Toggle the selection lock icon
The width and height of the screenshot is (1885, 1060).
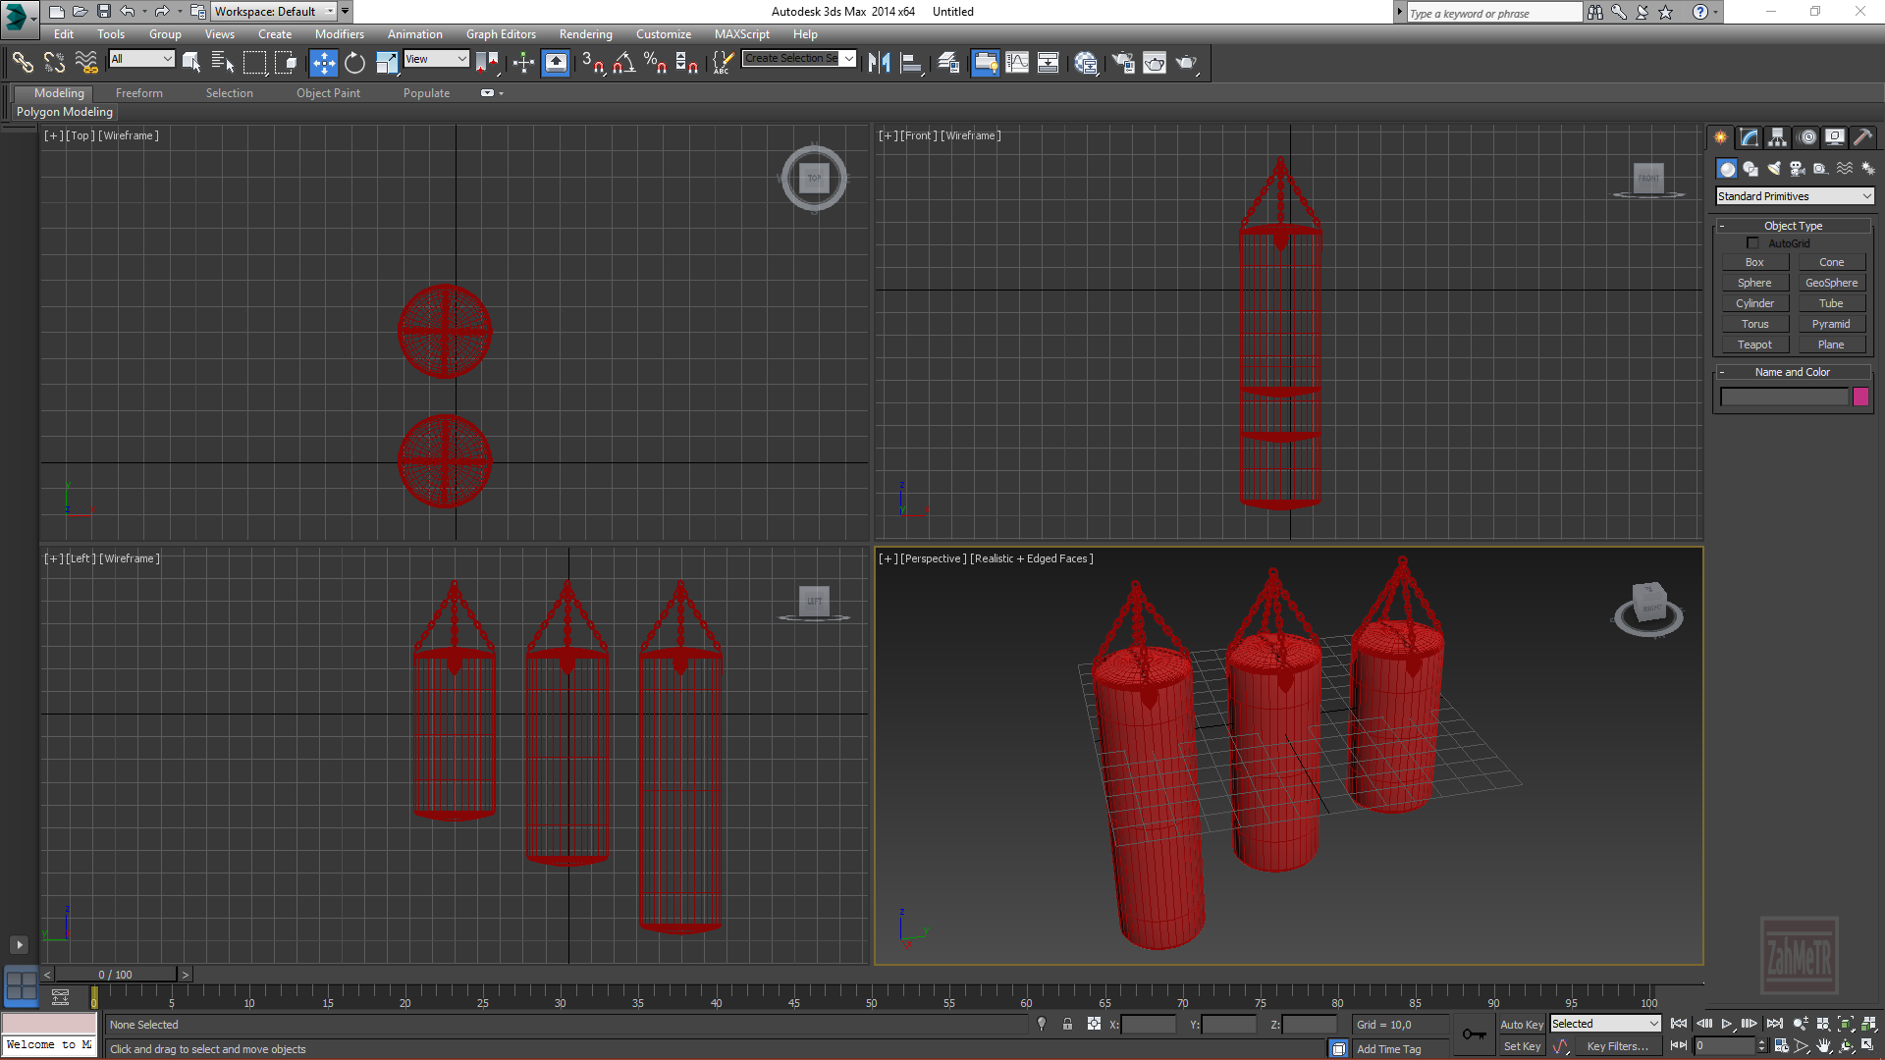point(1067,1024)
